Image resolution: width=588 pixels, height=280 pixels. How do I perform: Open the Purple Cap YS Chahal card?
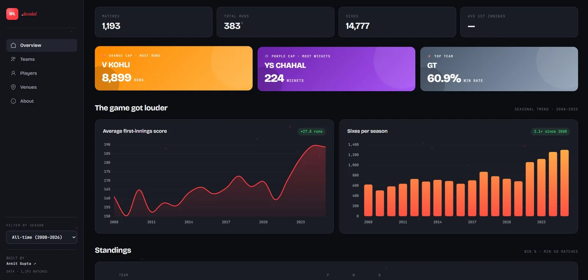(x=336, y=69)
